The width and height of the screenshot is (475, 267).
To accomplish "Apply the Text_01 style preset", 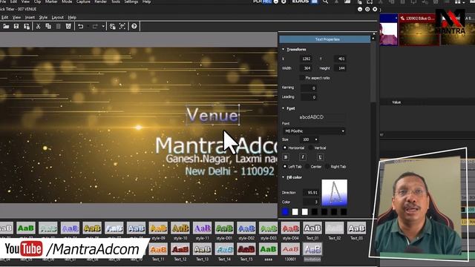I will (312, 228).
